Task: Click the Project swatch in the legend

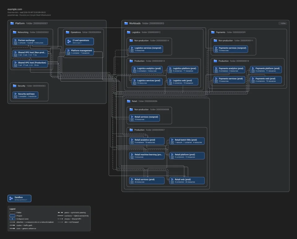Action: pos(12,216)
